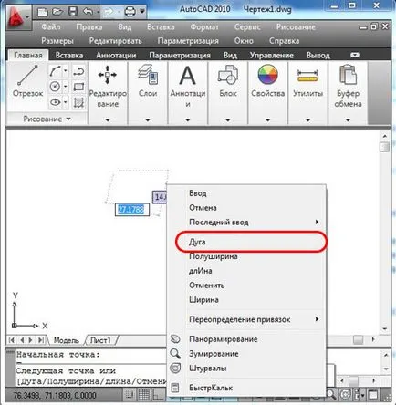The width and height of the screenshot is (396, 405).
Task: Toggle snap mode in the status bar
Action: pos(130,395)
